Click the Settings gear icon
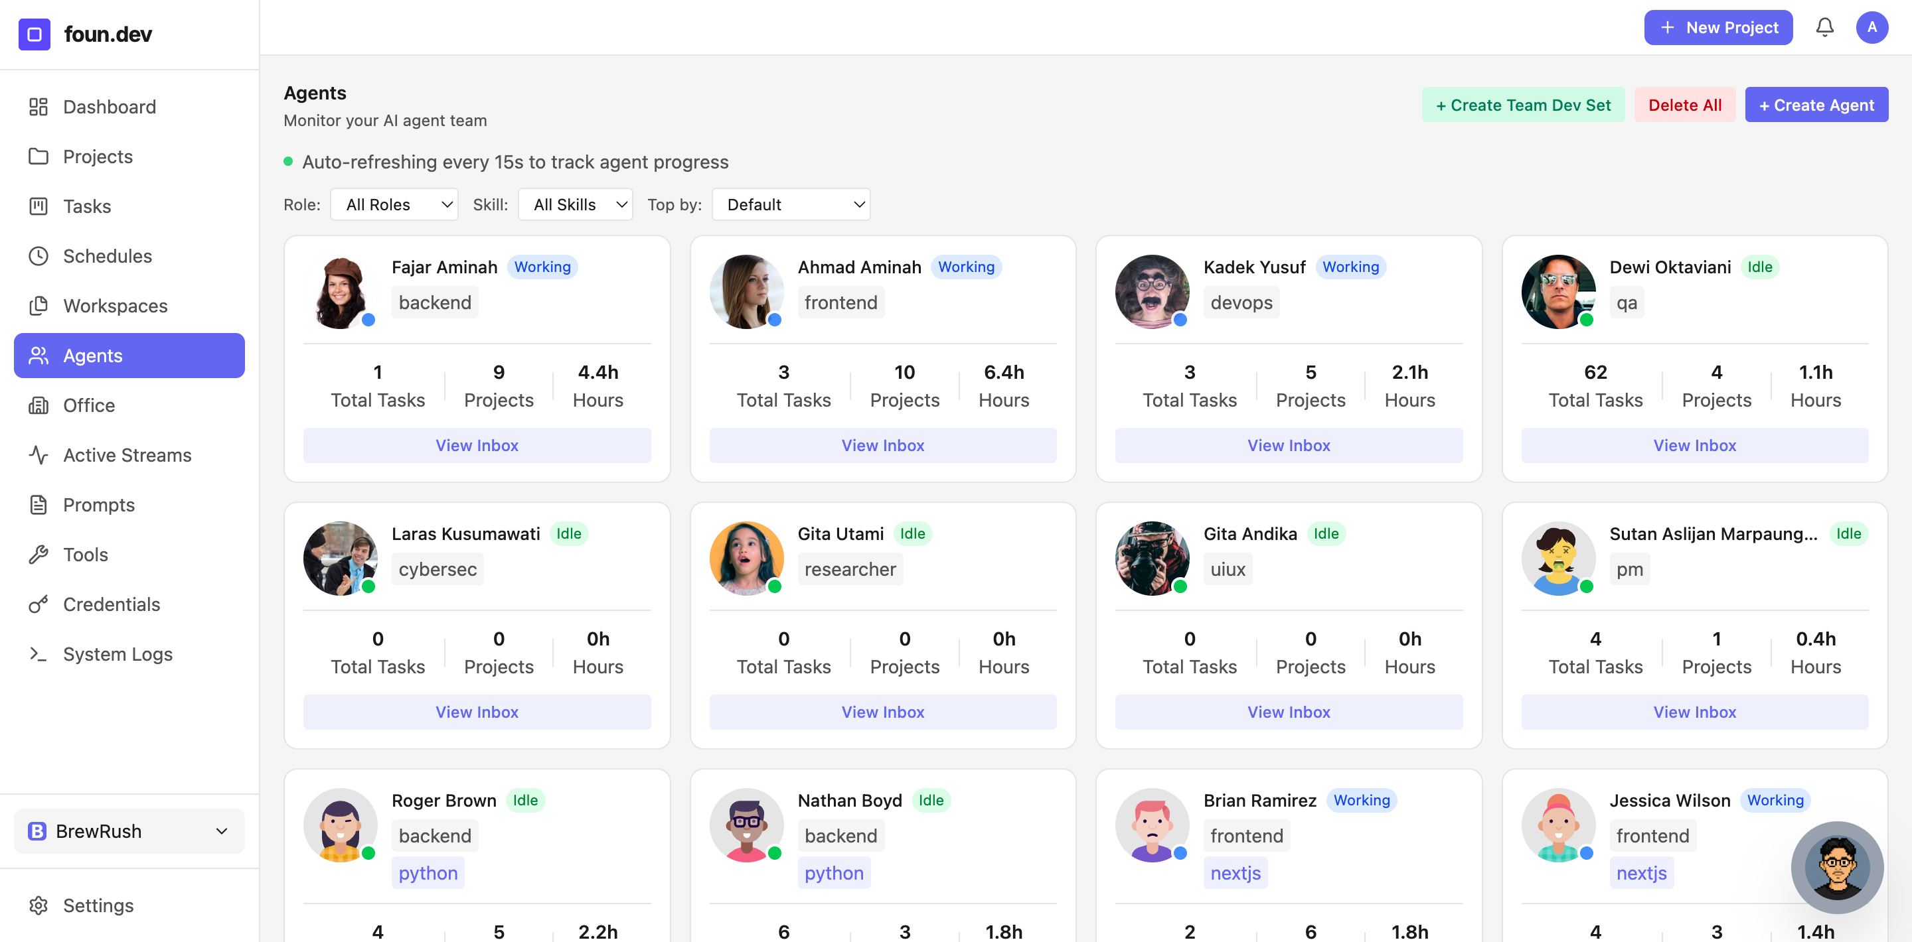The width and height of the screenshot is (1912, 942). [x=39, y=905]
